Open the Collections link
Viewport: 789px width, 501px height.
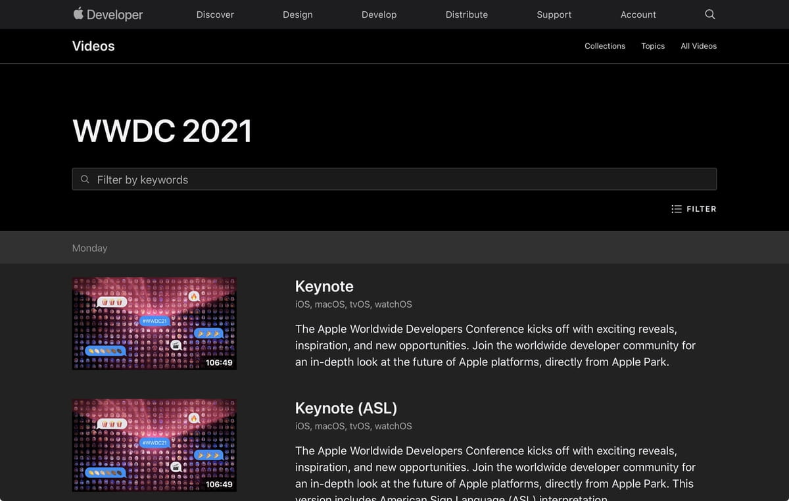(605, 46)
